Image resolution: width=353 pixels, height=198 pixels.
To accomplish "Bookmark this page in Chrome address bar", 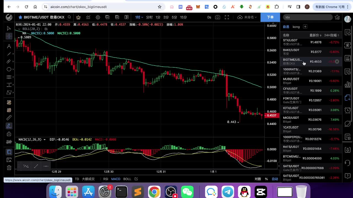I will pyautogui.click(x=159, y=7).
